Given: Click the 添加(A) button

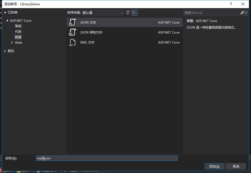Looking at the screenshot, I should click(214, 166).
